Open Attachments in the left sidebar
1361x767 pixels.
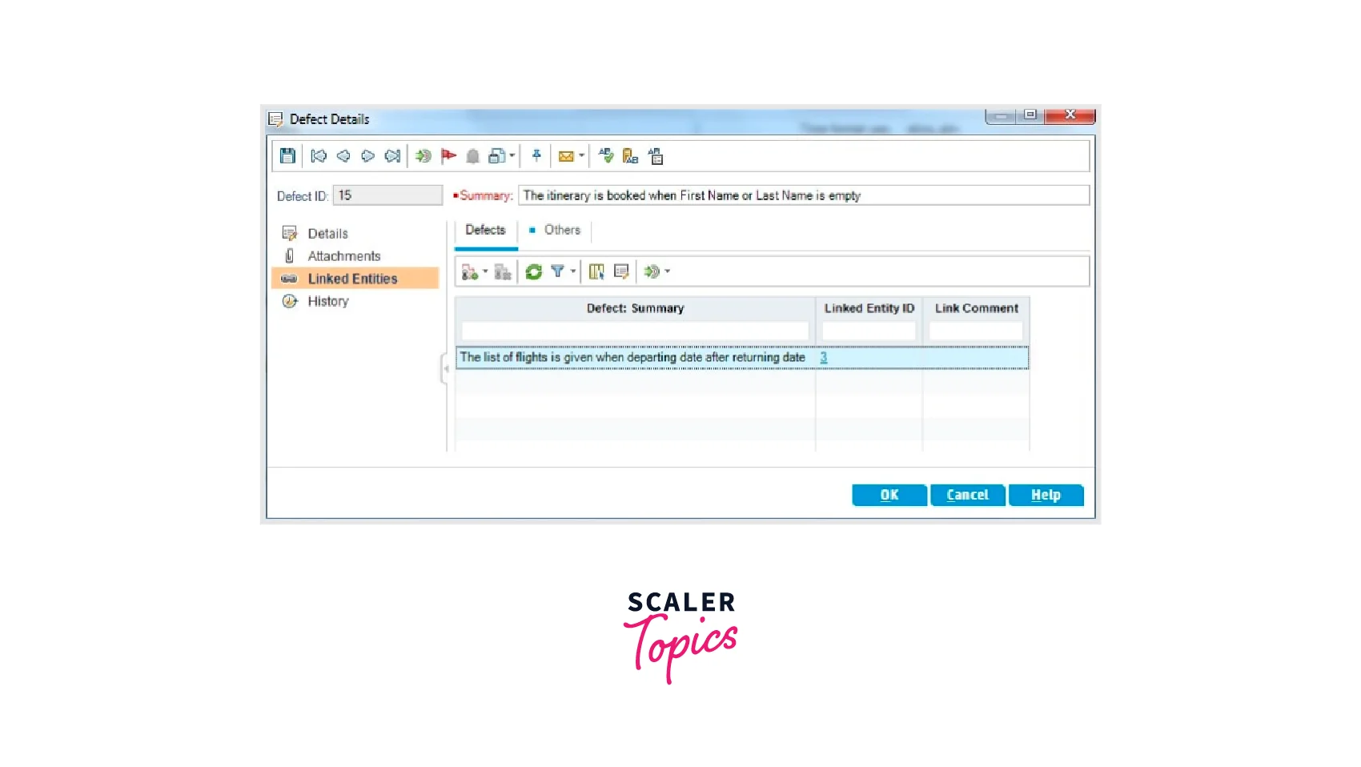(x=343, y=256)
